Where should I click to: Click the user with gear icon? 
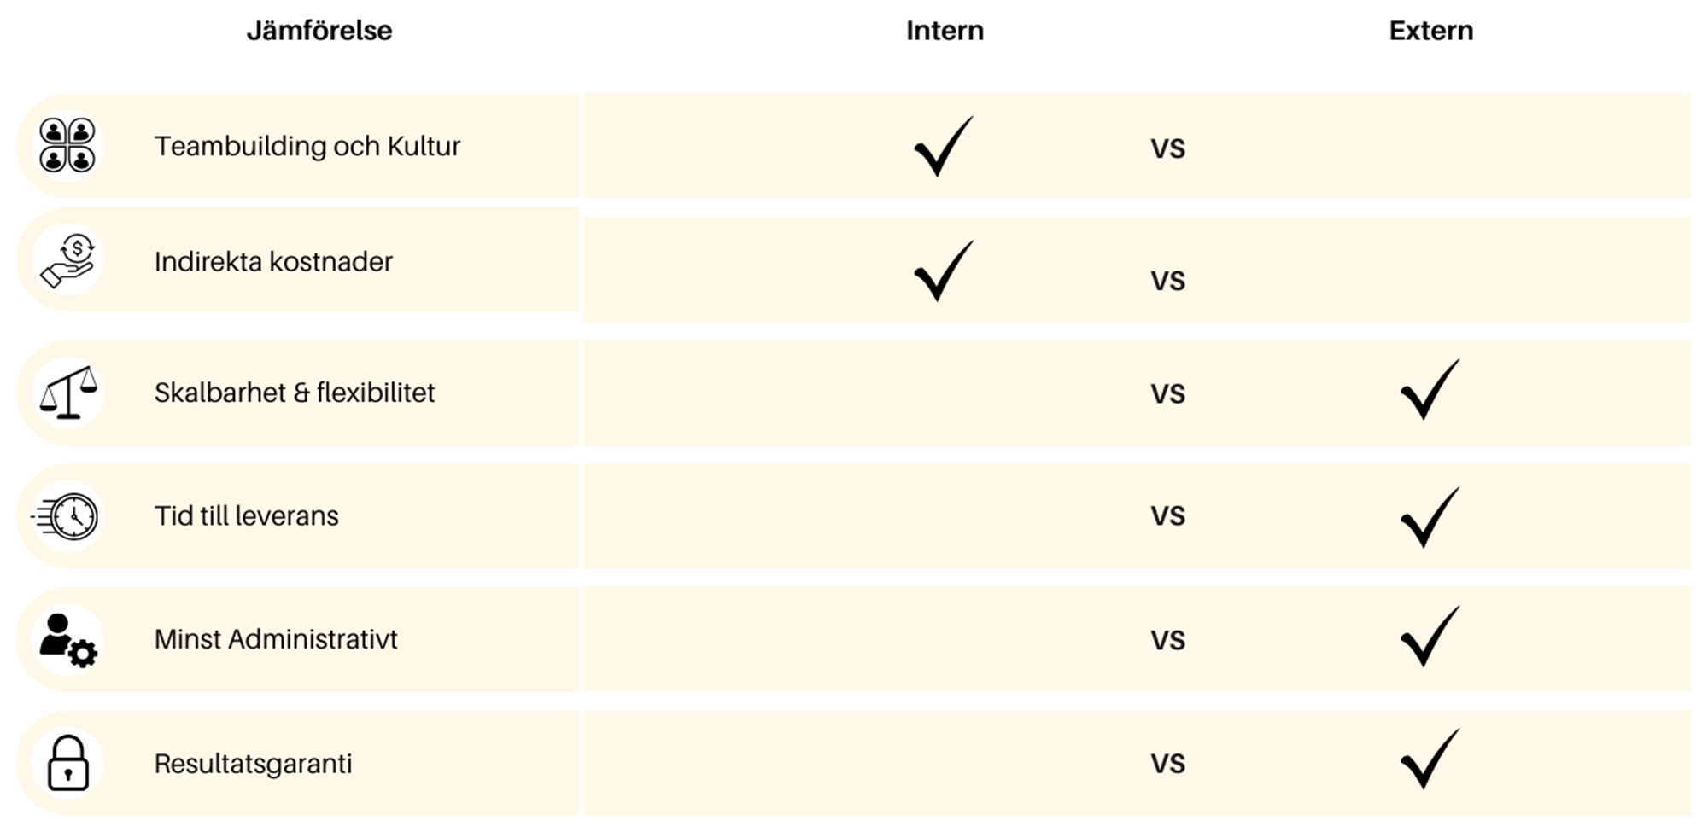coord(67,640)
